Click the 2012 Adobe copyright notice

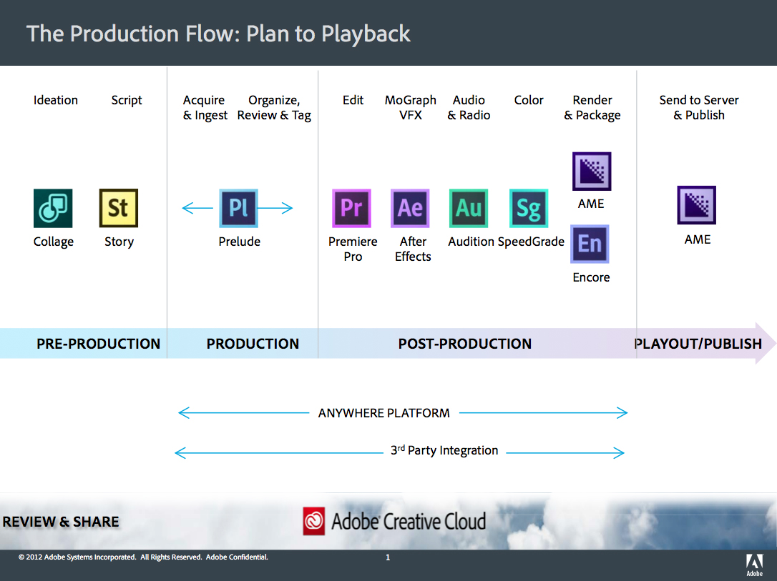point(143,557)
